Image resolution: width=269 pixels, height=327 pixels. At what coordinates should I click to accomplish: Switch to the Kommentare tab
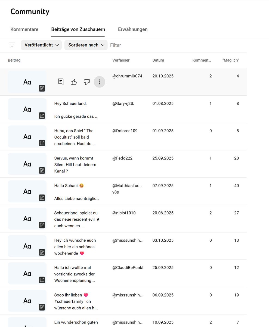24,29
